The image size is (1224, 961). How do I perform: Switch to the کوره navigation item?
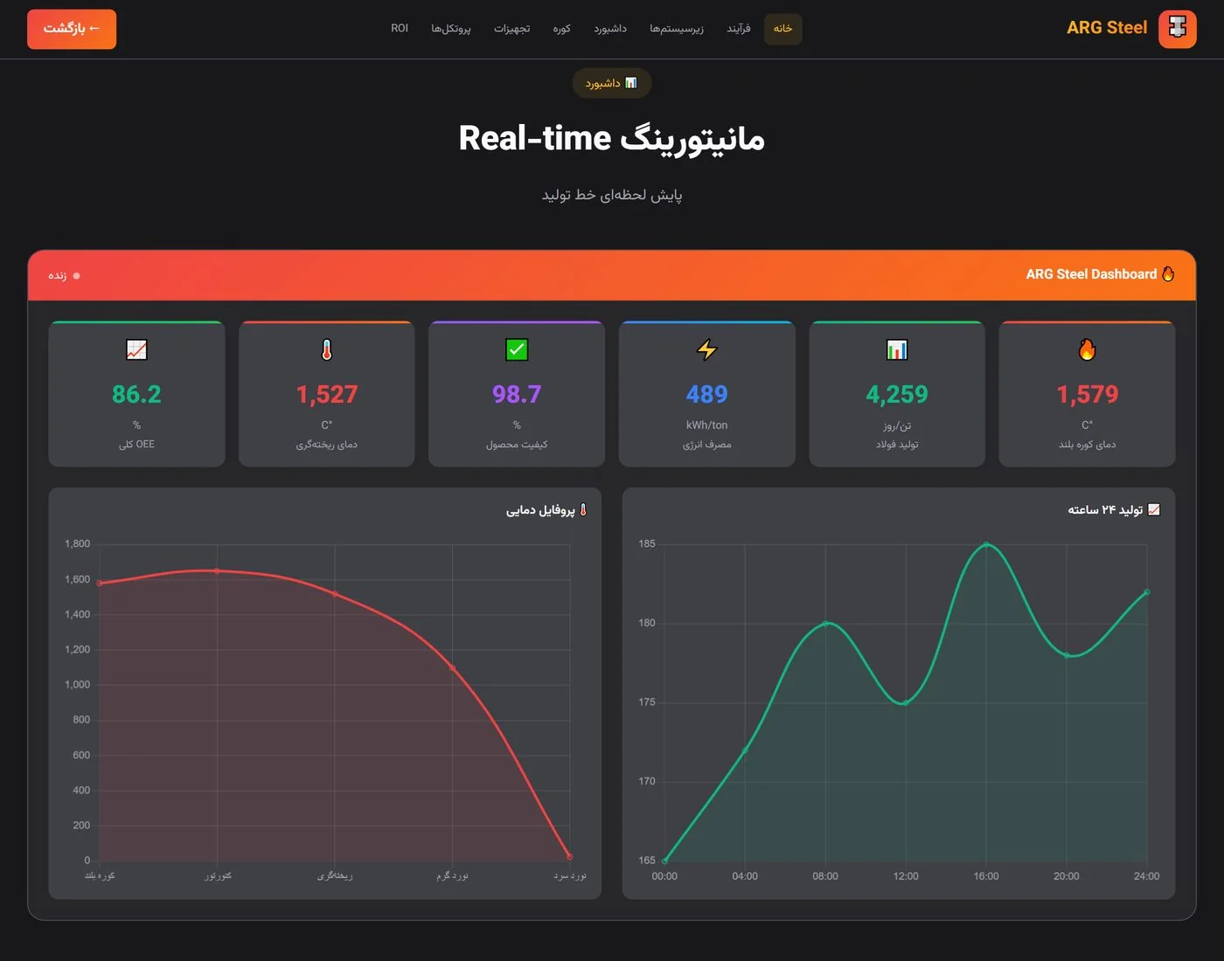coord(561,29)
